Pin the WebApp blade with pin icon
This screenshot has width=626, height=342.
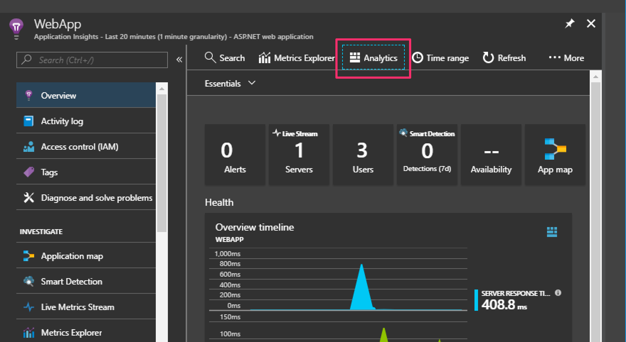[x=570, y=24]
